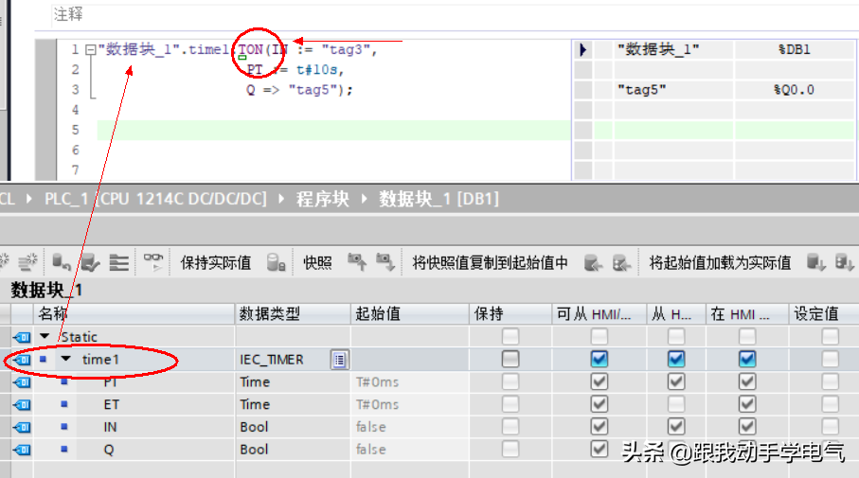Collapse the Static tree node
Image resolution: width=859 pixels, height=478 pixels.
45,337
